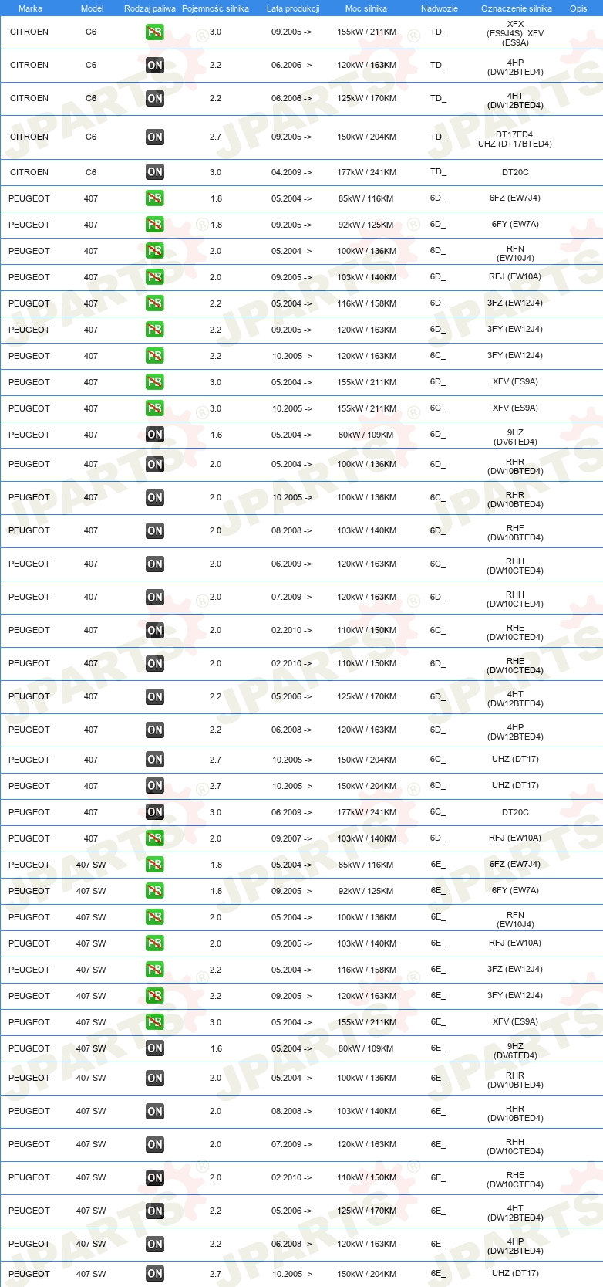
Task: Select RHF (DW10BTED4) engine code cell
Action: 515,533
